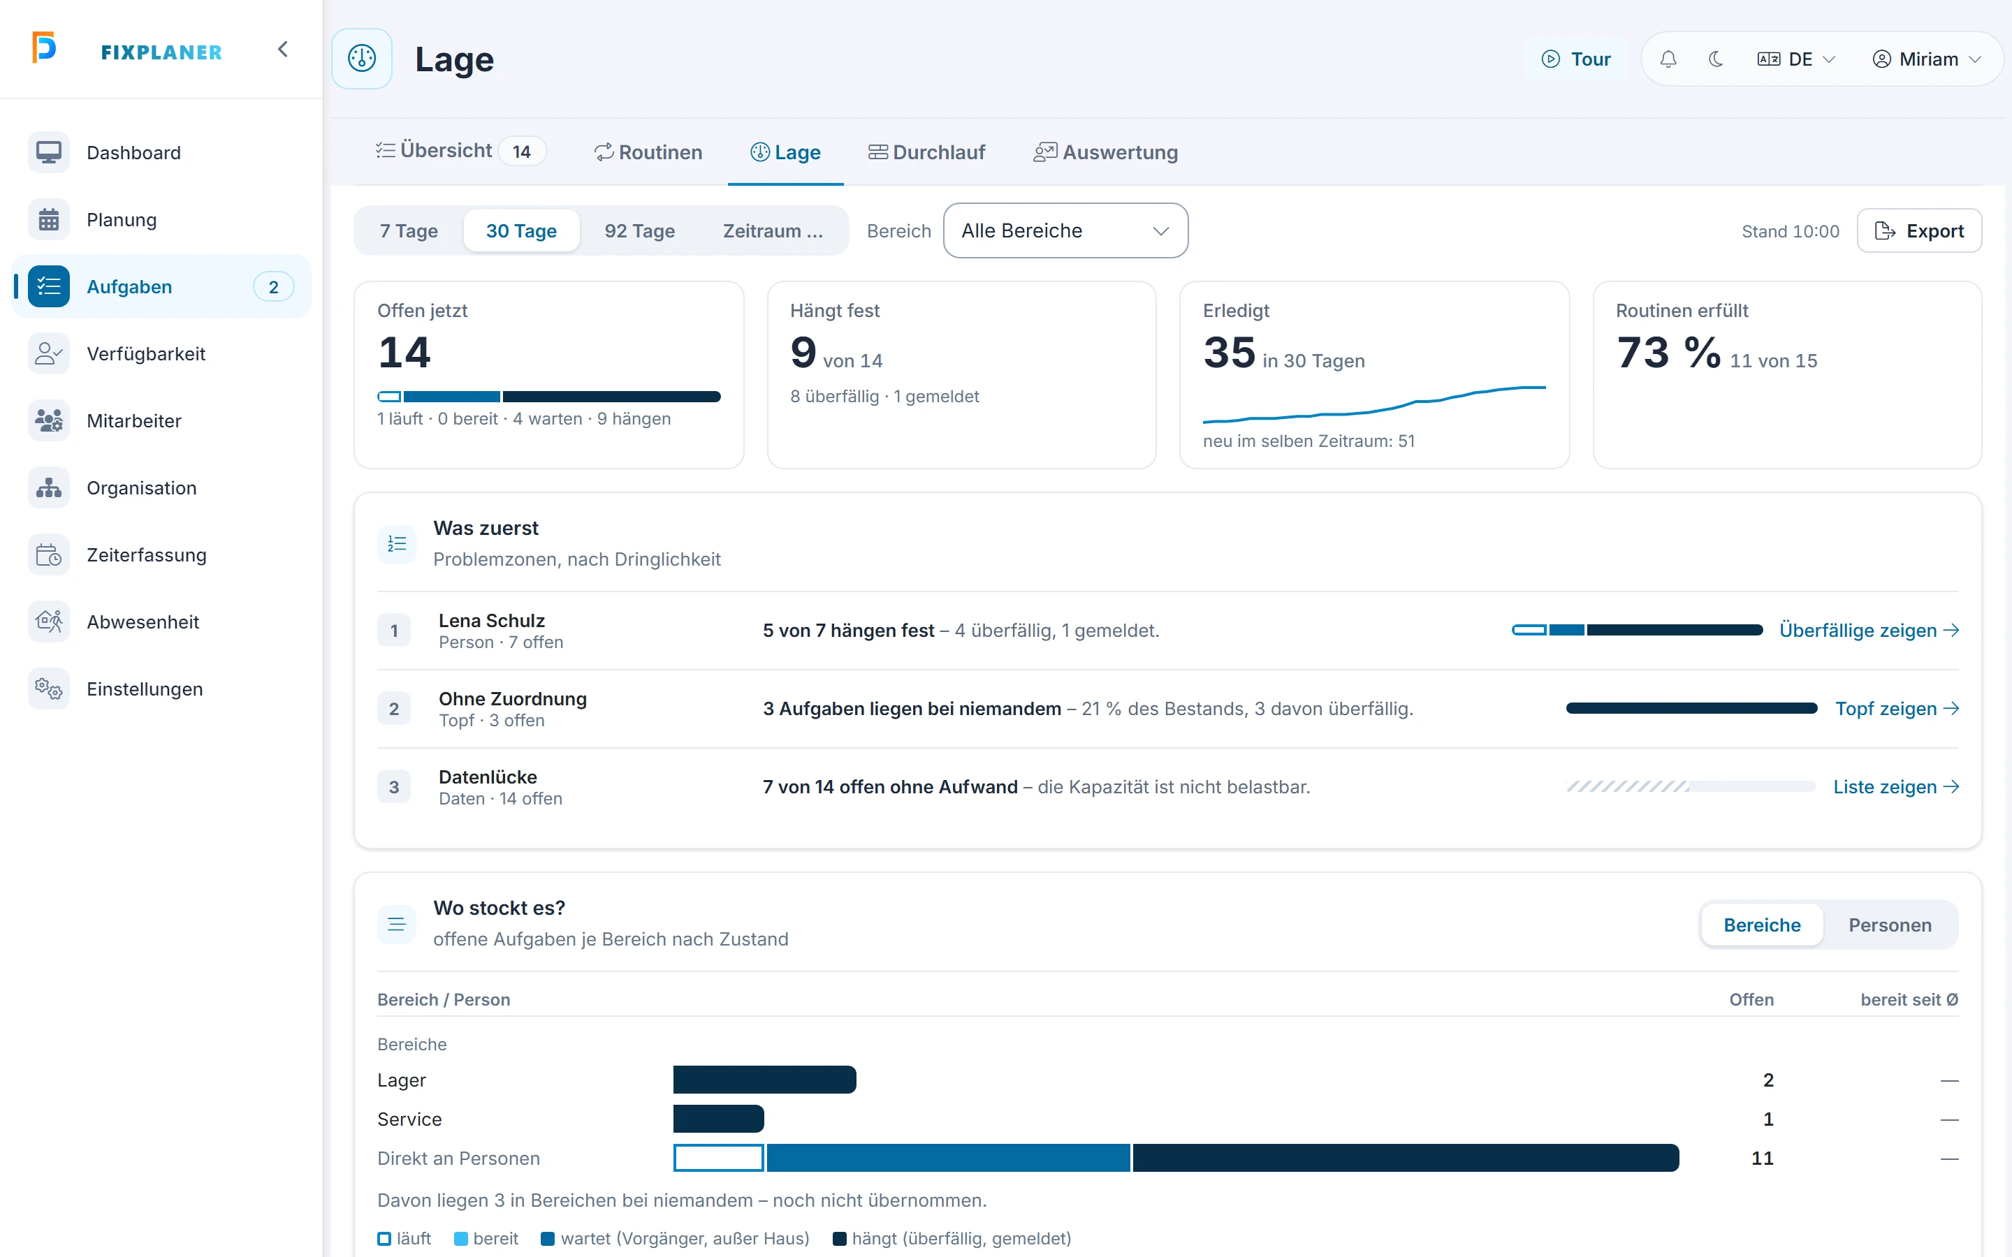Open the Miriam user menu

1926,59
